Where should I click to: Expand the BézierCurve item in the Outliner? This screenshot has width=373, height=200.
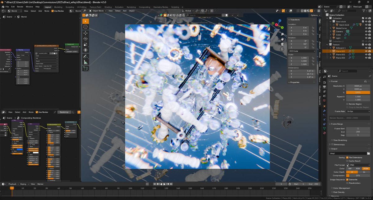331,28
